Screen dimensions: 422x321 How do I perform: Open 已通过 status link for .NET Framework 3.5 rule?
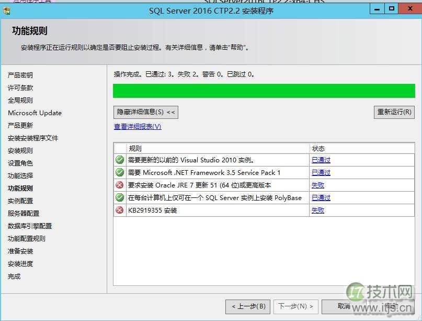321,172
